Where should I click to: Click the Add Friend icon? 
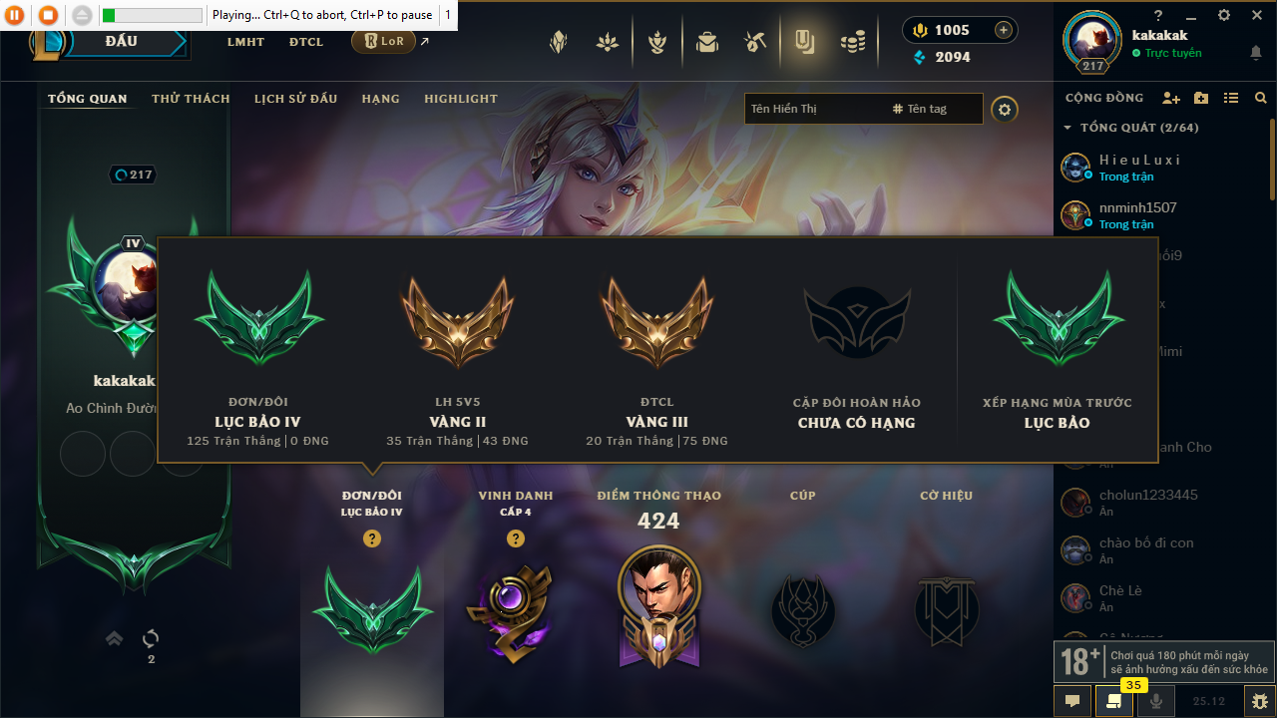(x=1171, y=98)
